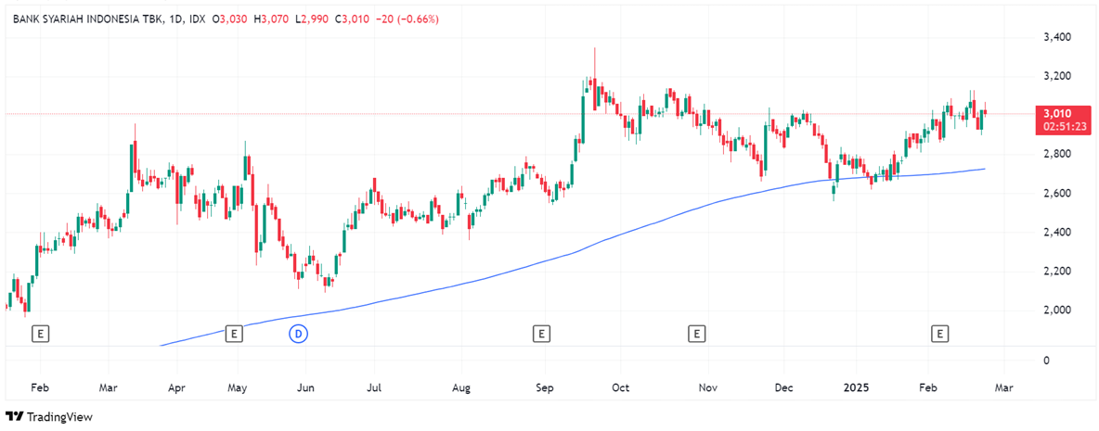Click the 2,600 price axis label

pos(1055,193)
